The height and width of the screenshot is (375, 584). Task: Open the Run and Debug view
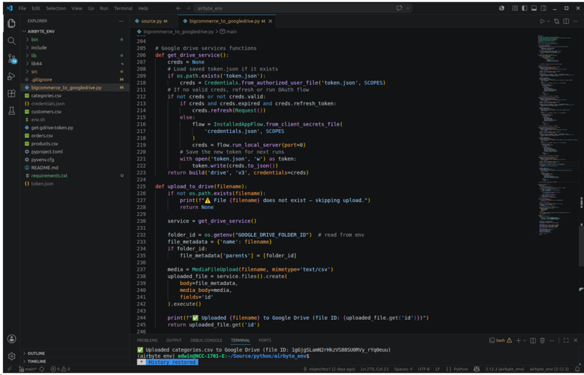(11, 76)
